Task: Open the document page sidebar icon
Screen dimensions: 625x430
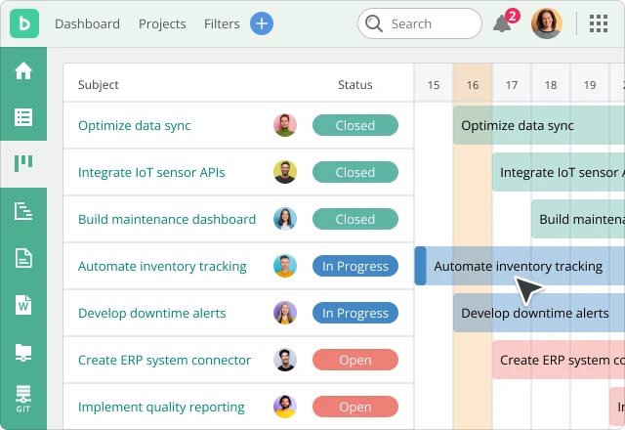Action: [23, 258]
